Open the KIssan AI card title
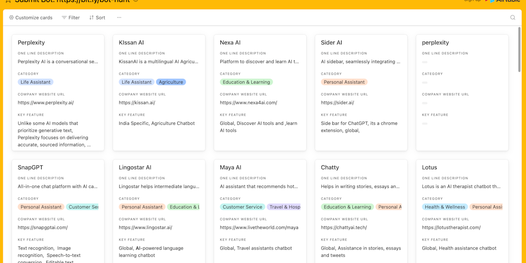Image resolution: width=526 pixels, height=263 pixels. pos(131,43)
